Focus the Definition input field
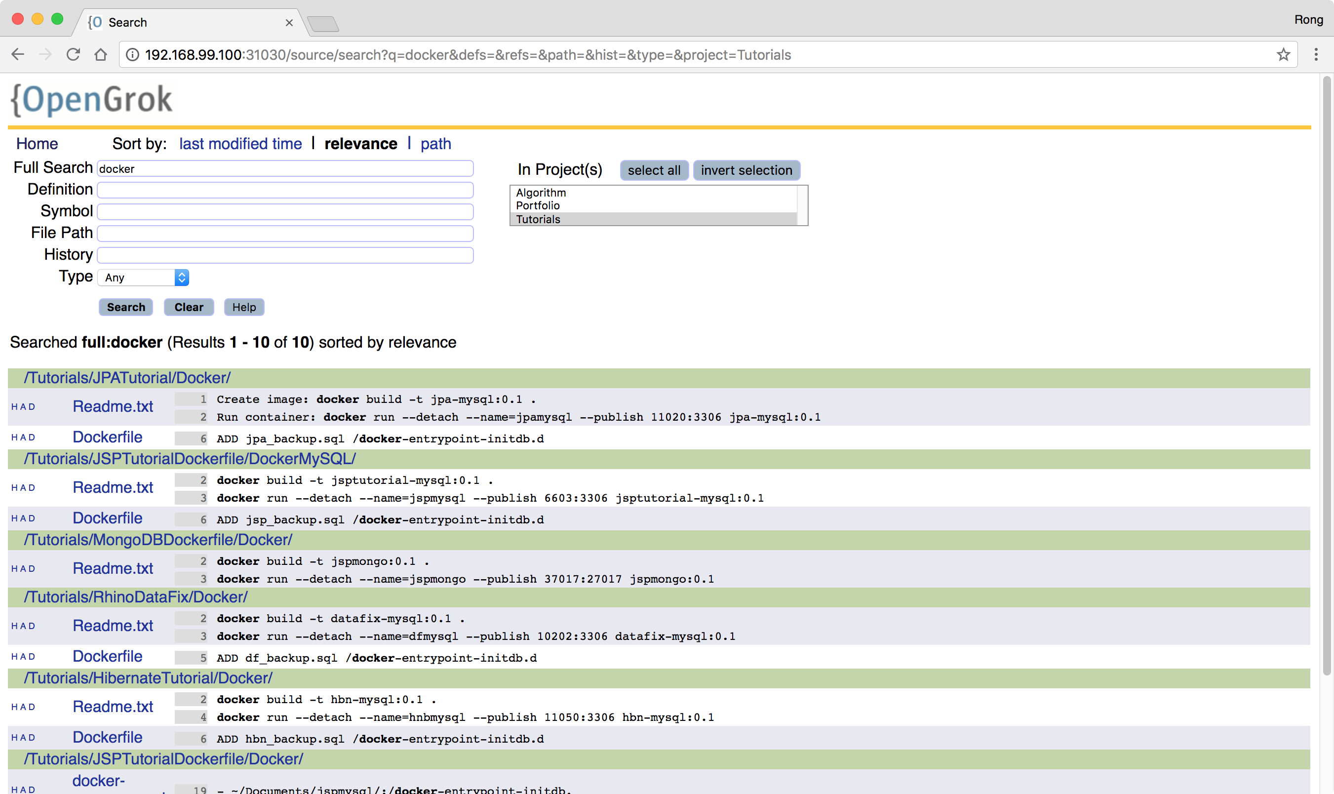The image size is (1334, 794). click(x=285, y=190)
